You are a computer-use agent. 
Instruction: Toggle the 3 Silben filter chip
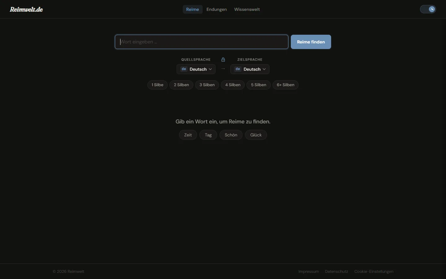click(207, 85)
